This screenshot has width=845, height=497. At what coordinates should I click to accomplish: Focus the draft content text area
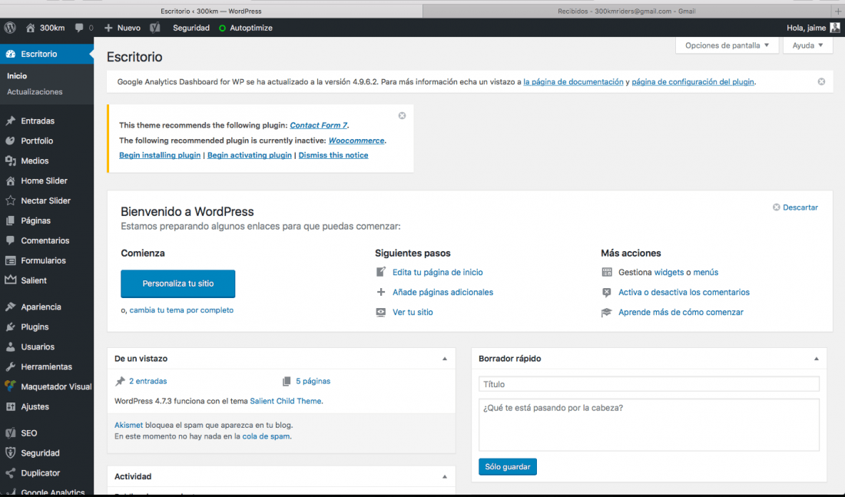tap(649, 425)
